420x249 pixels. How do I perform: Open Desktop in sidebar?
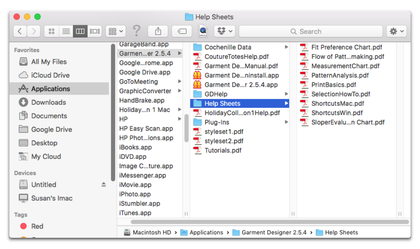59,143
